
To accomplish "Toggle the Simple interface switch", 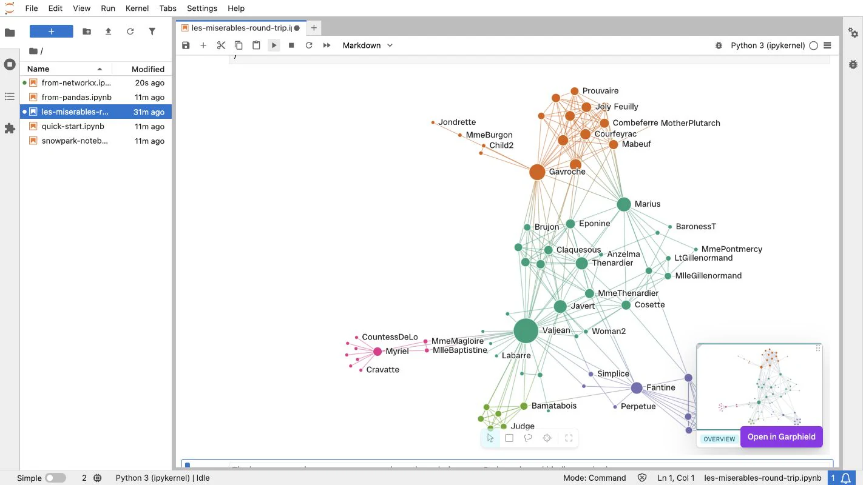I will pyautogui.click(x=55, y=478).
